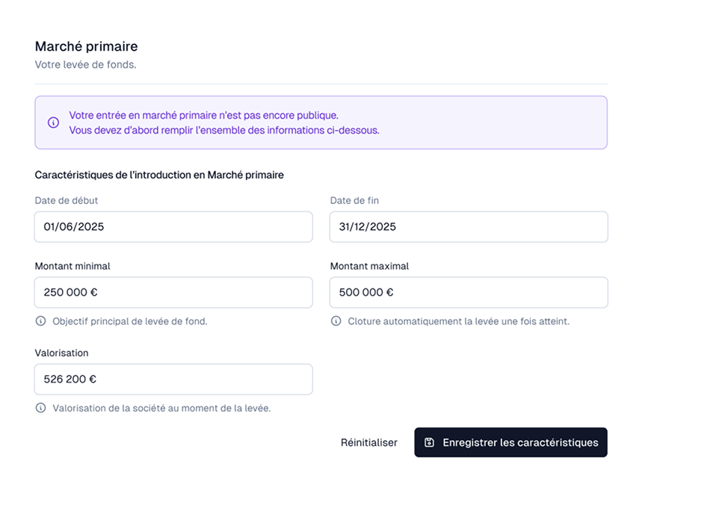Click the 'Montant minimal' label

(x=72, y=266)
